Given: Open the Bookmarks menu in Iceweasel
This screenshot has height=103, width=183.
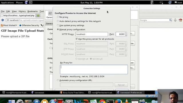Looking at the screenshot, I should (x=32, y=11).
